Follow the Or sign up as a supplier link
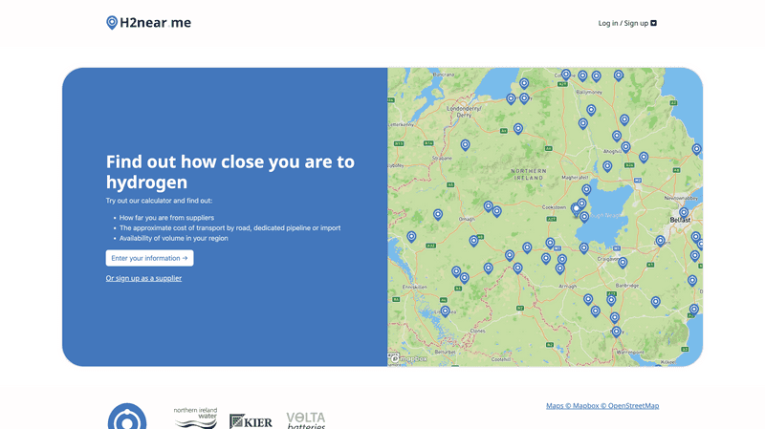 (143, 278)
